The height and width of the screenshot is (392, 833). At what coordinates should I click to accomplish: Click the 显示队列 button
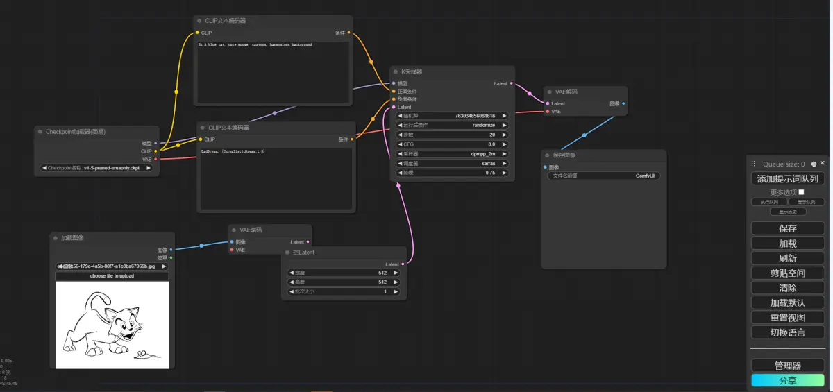coord(806,202)
